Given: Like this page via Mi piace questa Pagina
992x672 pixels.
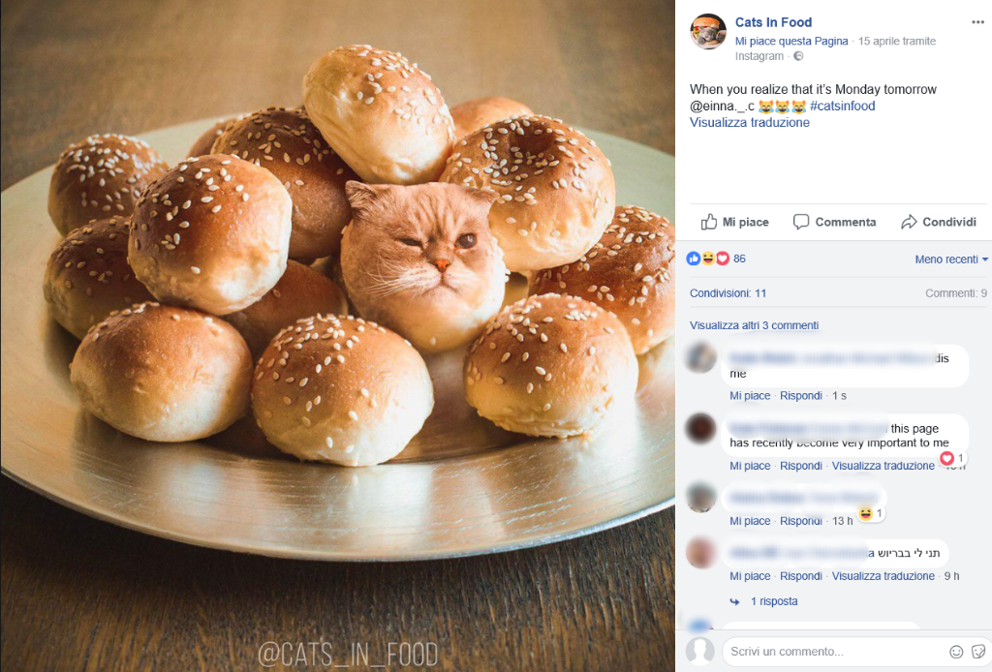Looking at the screenshot, I should 790,42.
